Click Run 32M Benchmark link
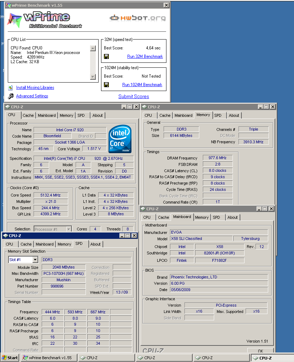Viewport: 294px width, 362px height. (145, 56)
